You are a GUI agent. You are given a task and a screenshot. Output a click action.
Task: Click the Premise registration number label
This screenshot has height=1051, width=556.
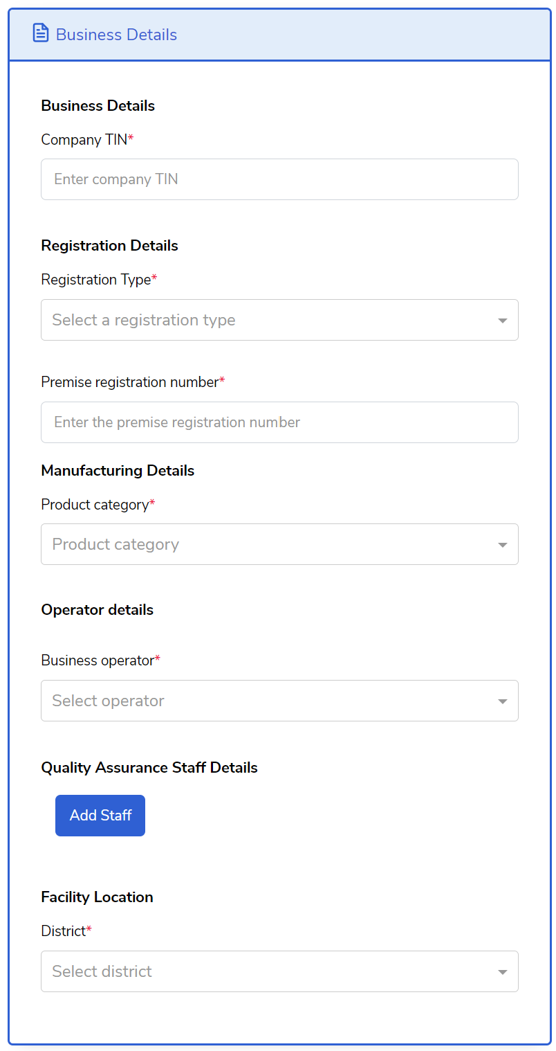point(130,382)
